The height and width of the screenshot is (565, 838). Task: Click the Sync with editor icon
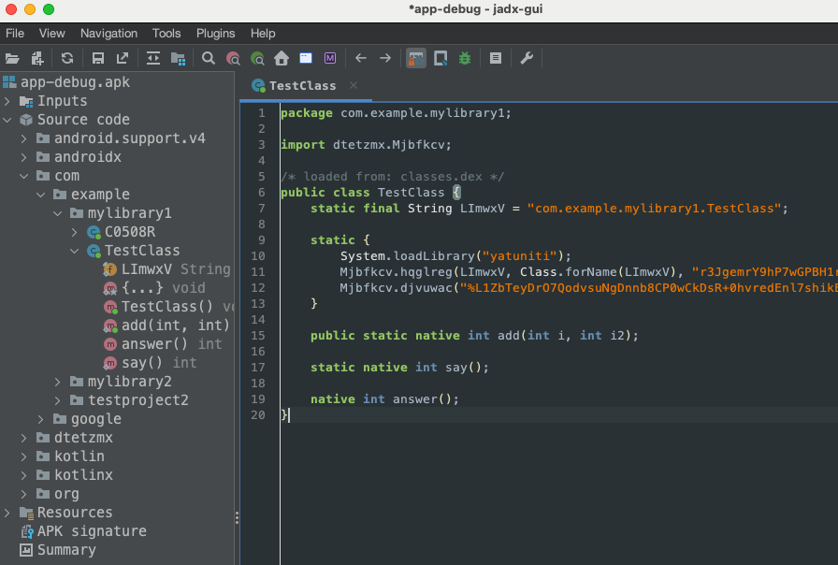(153, 58)
